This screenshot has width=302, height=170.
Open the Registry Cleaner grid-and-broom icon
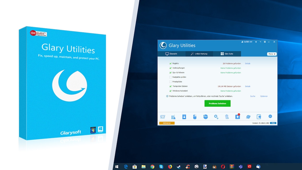[x=173, y=117]
